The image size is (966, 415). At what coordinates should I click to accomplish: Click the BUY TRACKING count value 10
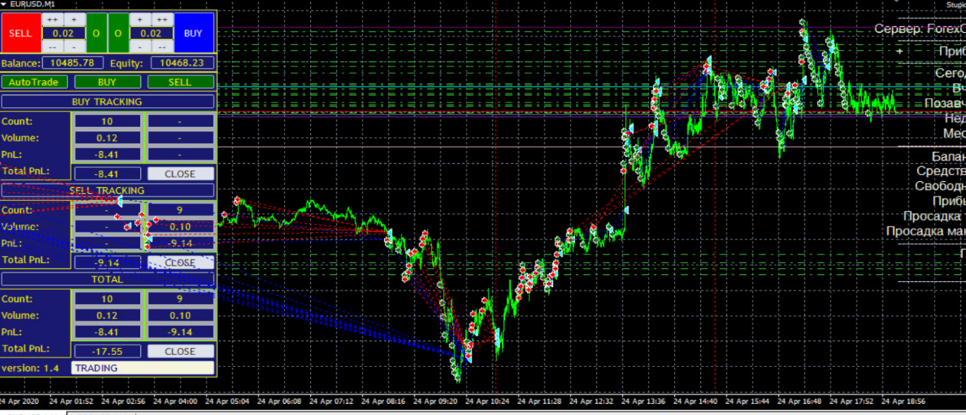tap(107, 121)
